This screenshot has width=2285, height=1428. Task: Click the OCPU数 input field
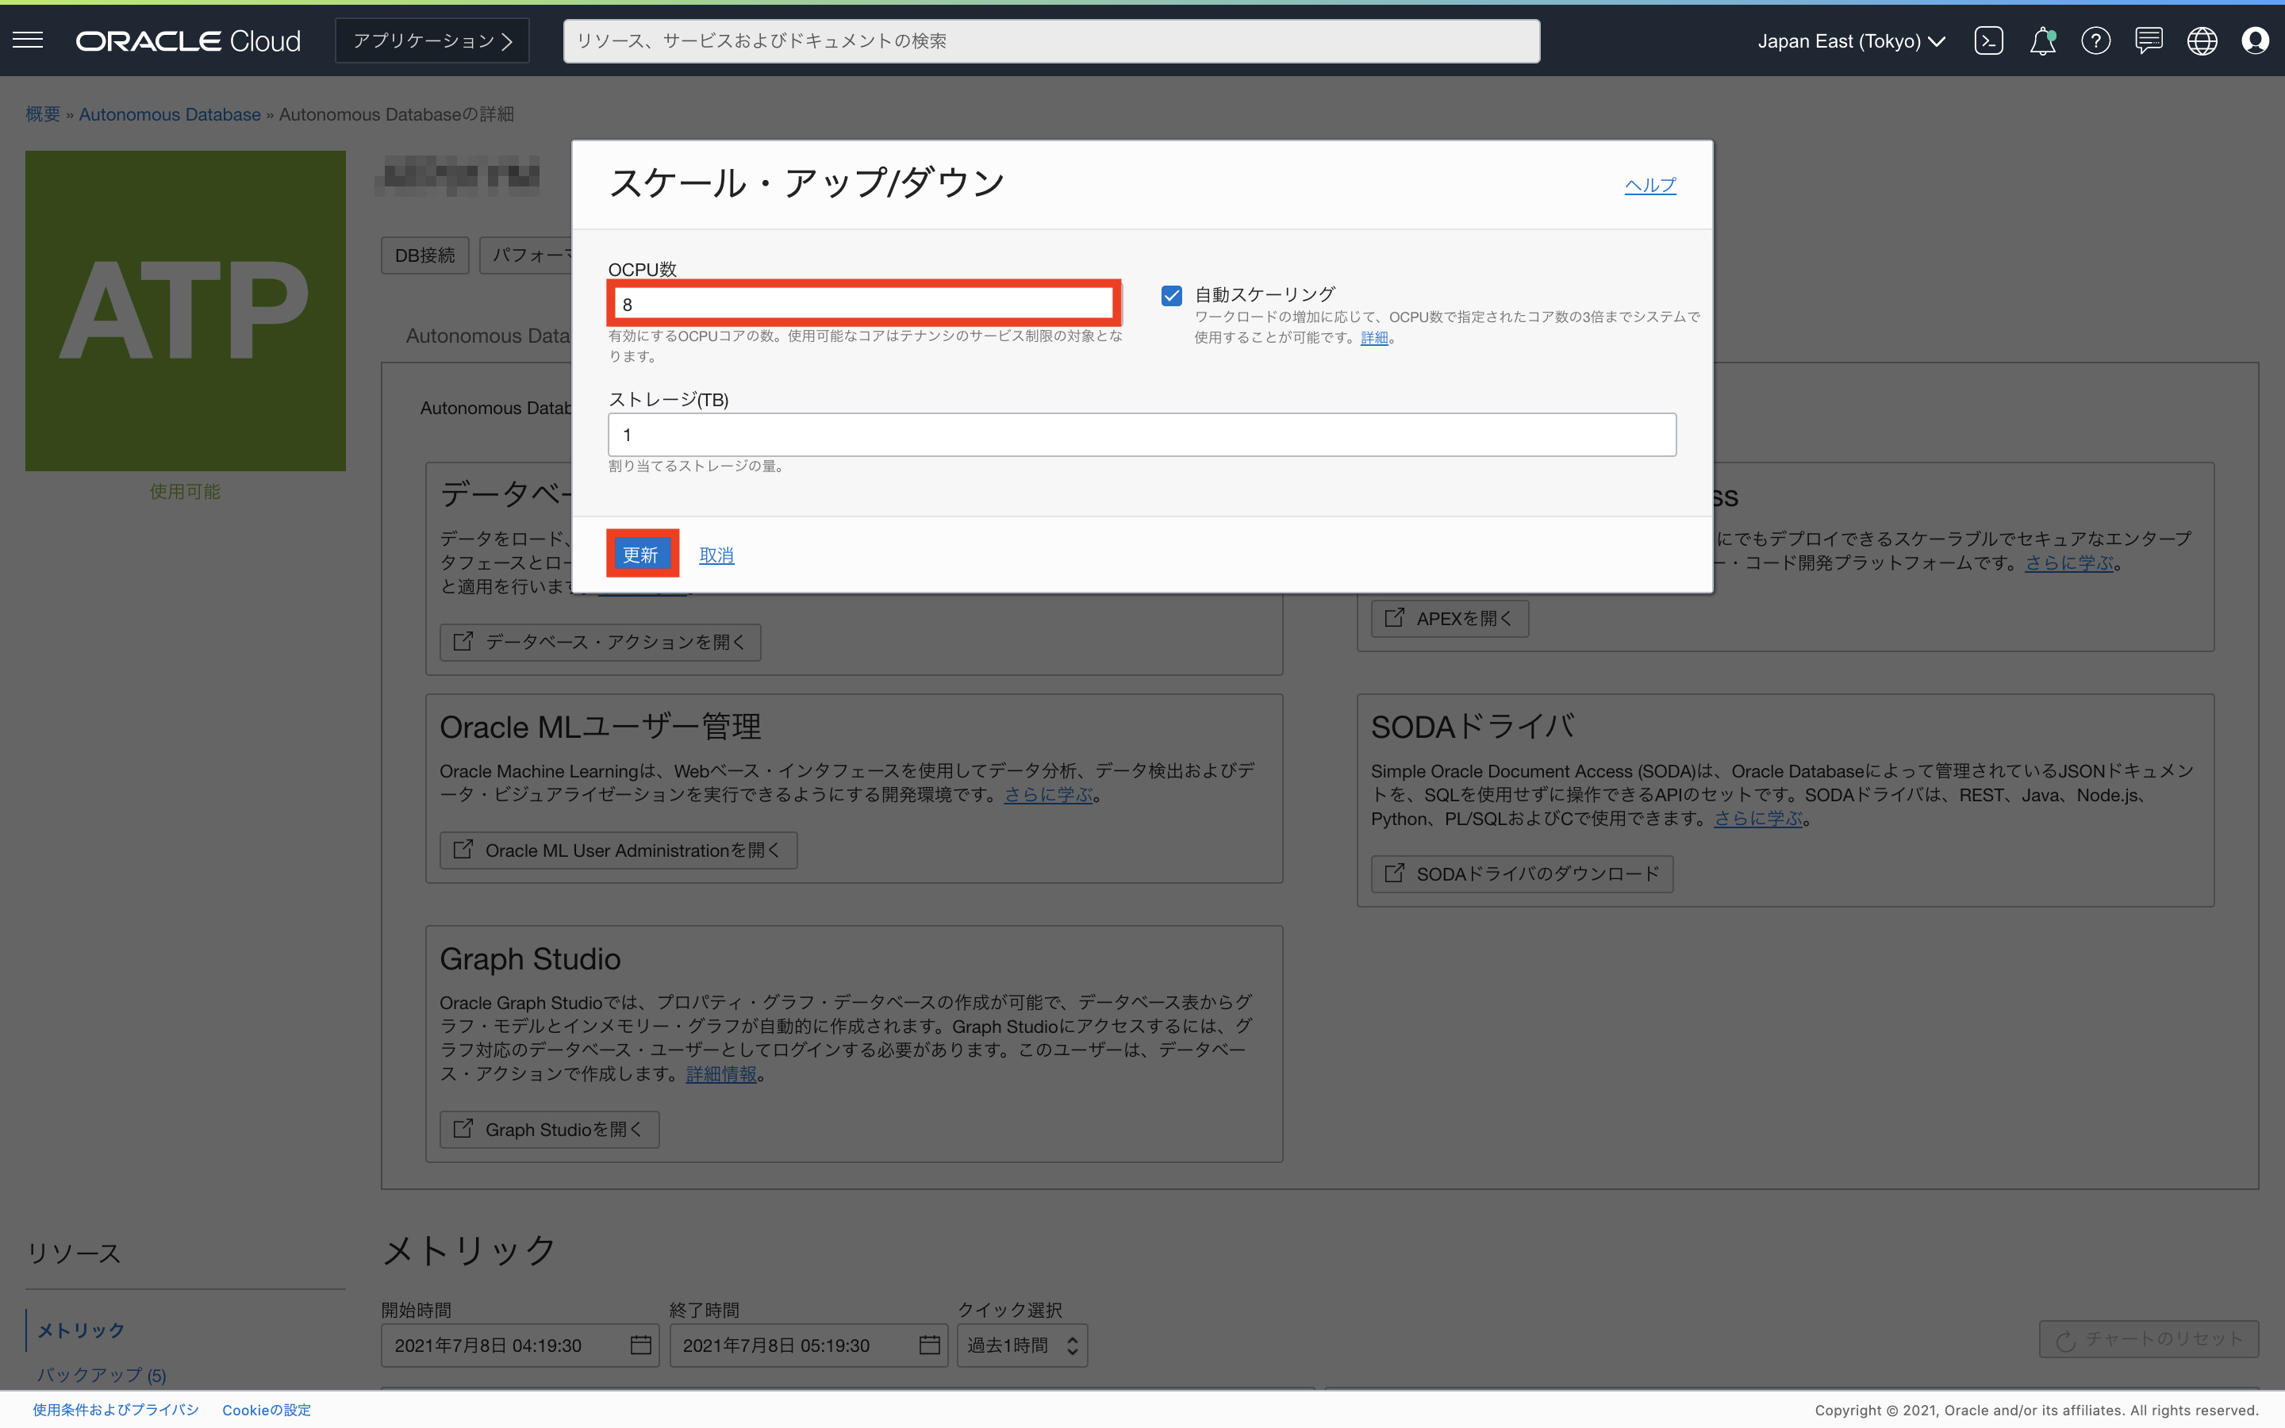point(863,304)
